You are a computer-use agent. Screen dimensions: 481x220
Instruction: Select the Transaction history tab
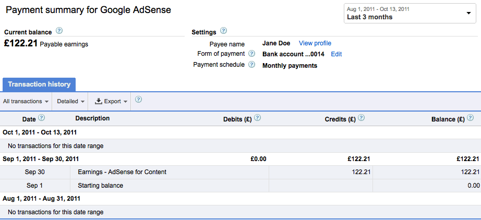tap(39, 84)
